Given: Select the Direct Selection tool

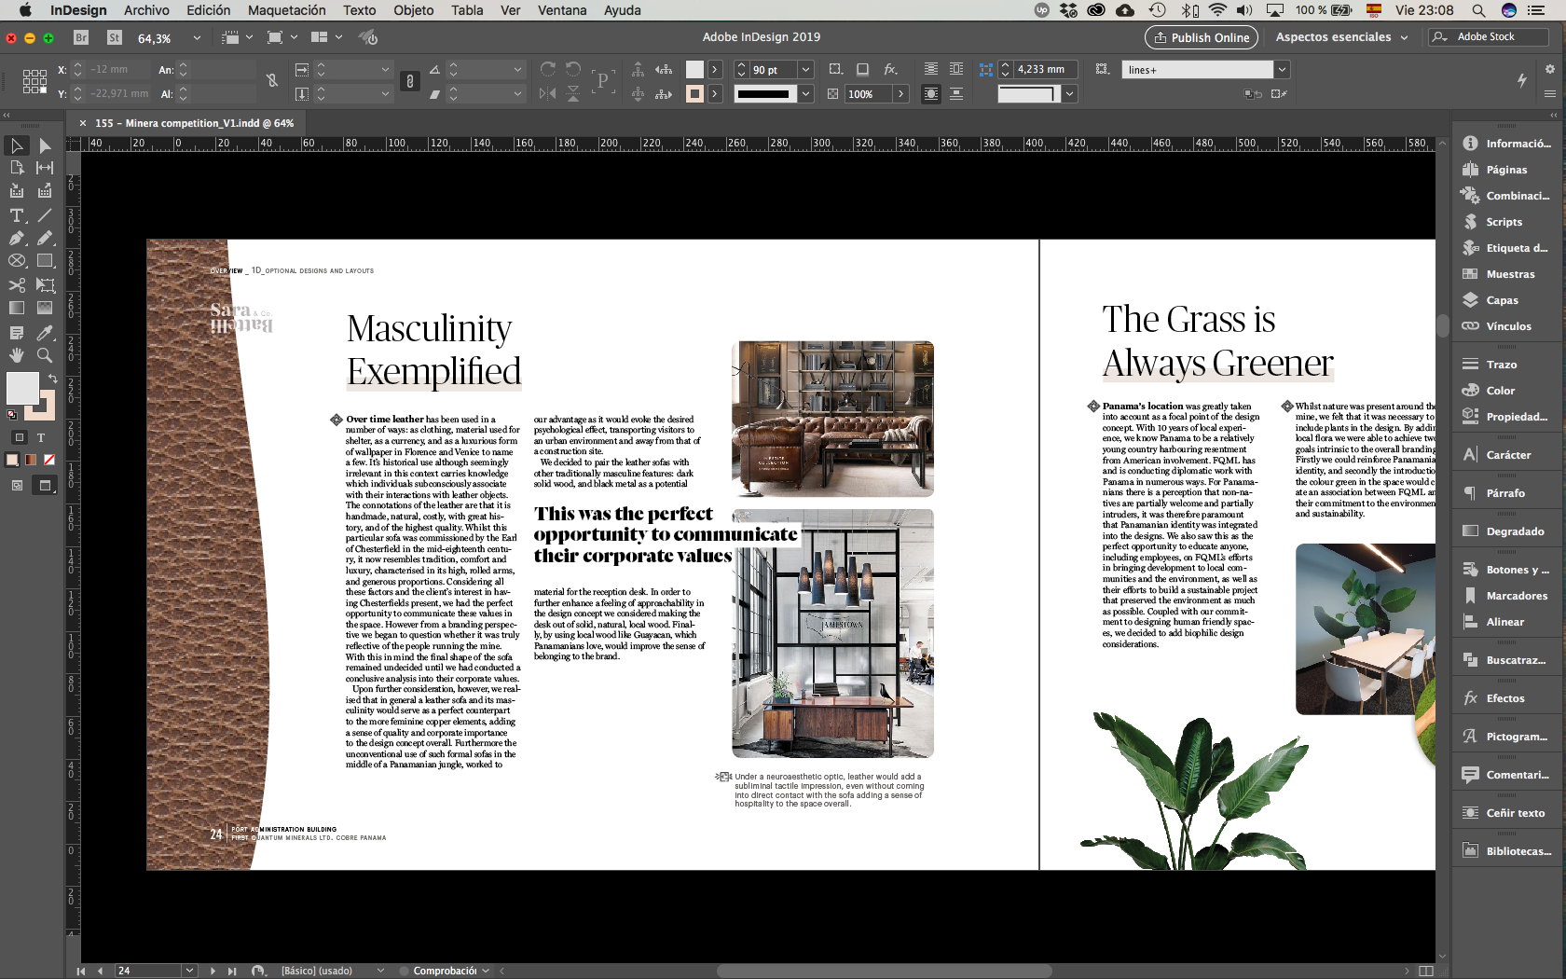Looking at the screenshot, I should (x=45, y=145).
